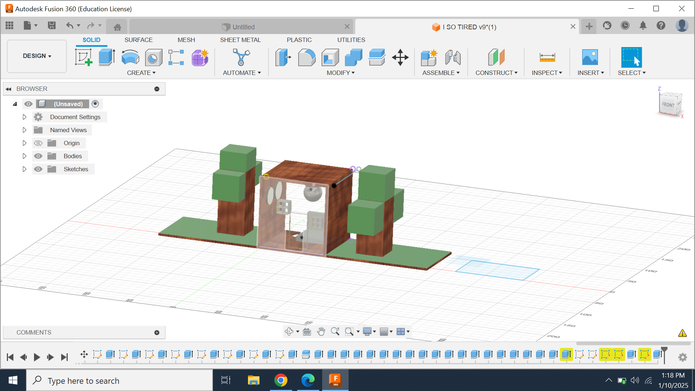
Task: Click the Windows search box
Action: 119,381
